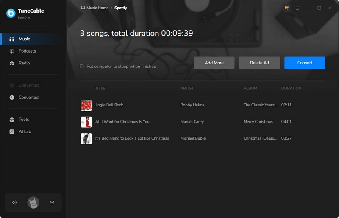Image resolution: width=339 pixels, height=218 pixels.
Task: Click artist Michael Bublé
Action: (193, 138)
